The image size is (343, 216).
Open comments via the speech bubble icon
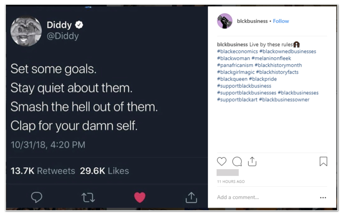(x=237, y=161)
